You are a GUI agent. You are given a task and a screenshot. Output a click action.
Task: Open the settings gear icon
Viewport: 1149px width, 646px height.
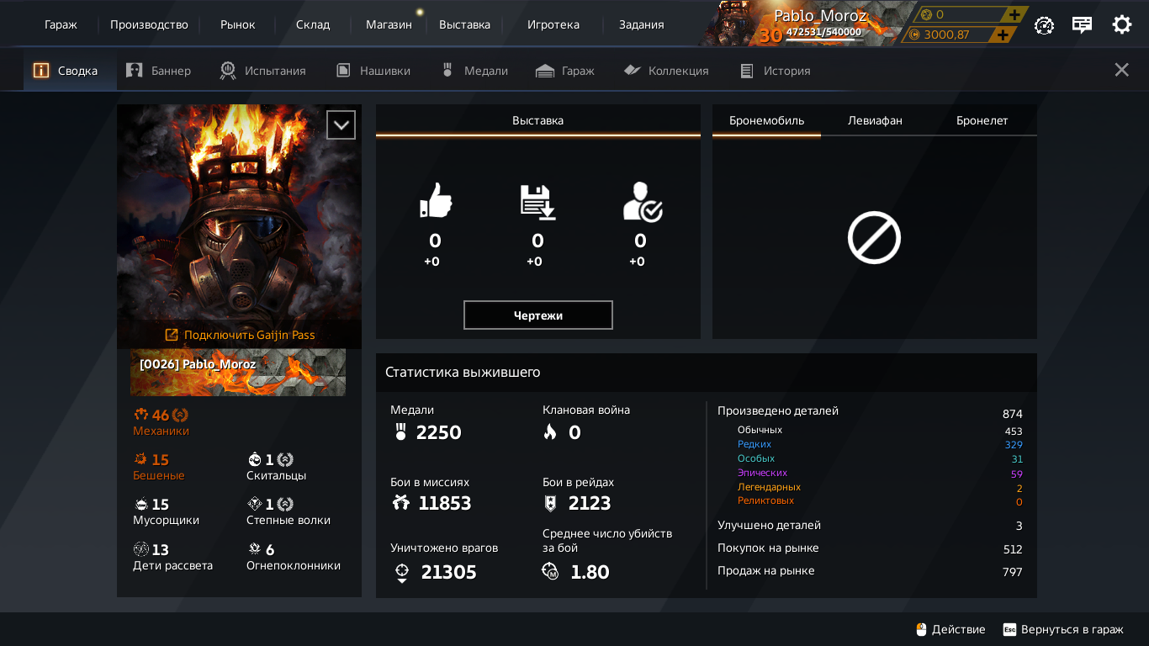(x=1122, y=24)
